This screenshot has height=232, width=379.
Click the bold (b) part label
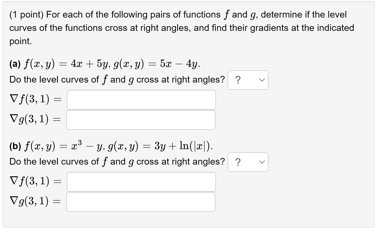click(15, 146)
